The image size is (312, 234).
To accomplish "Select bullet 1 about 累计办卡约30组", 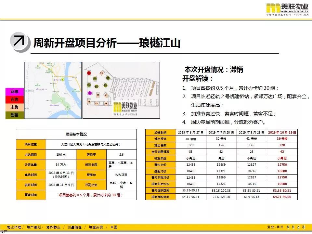I will [231, 88].
